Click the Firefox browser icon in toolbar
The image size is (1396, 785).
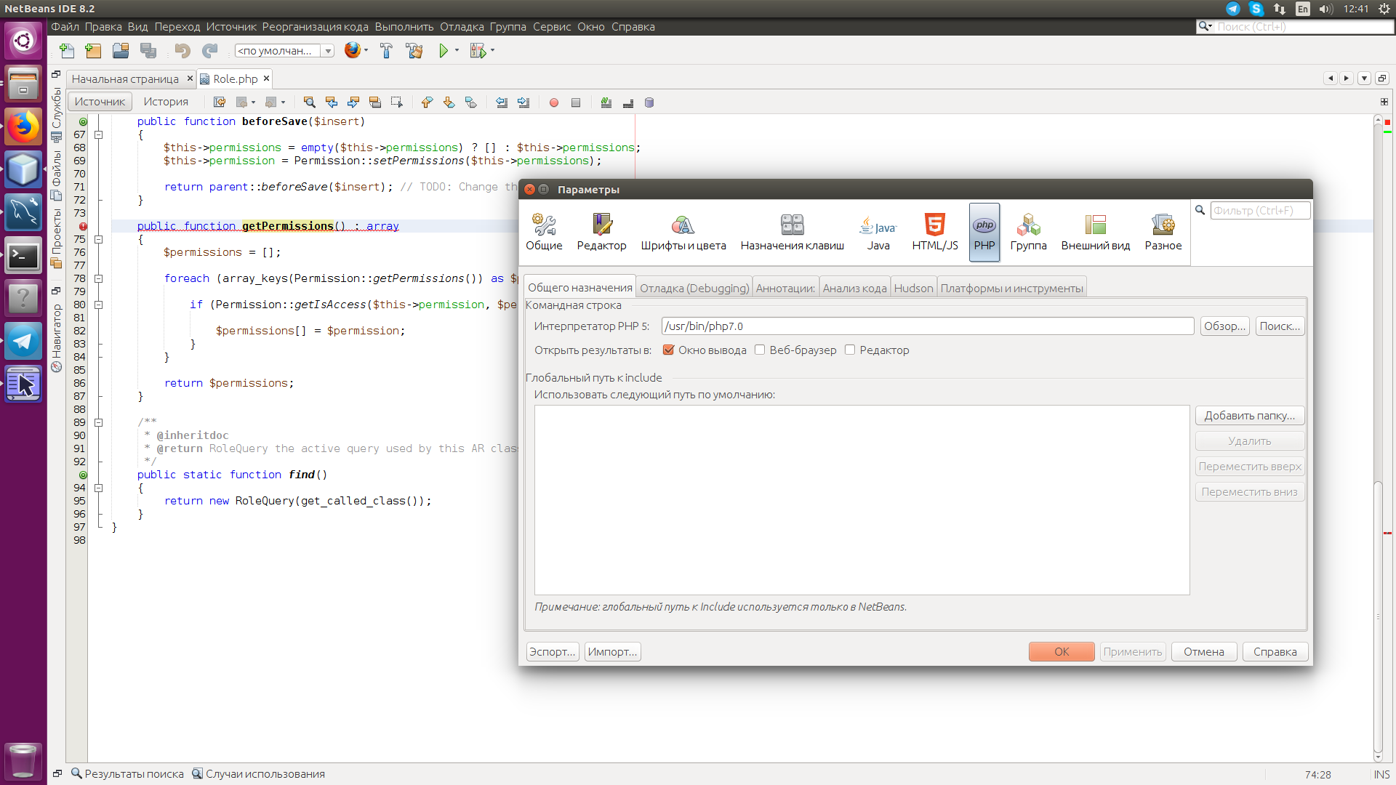tap(352, 50)
